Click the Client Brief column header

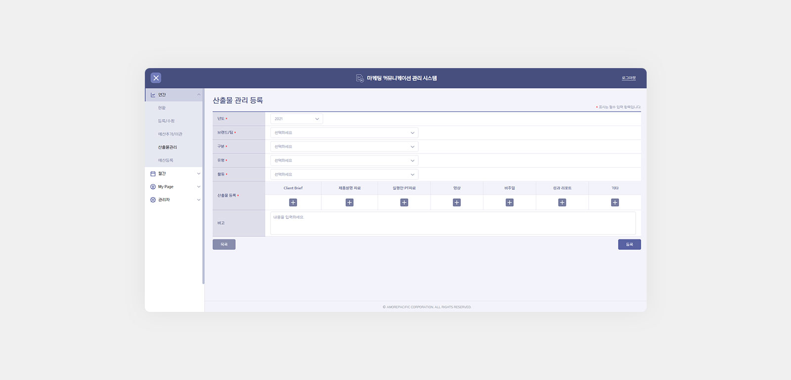tap(293, 188)
